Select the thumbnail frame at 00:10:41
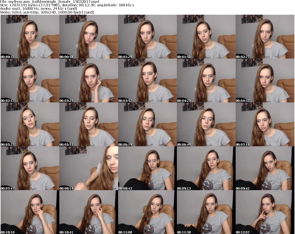Screen dimensions: 295x234 89,212
